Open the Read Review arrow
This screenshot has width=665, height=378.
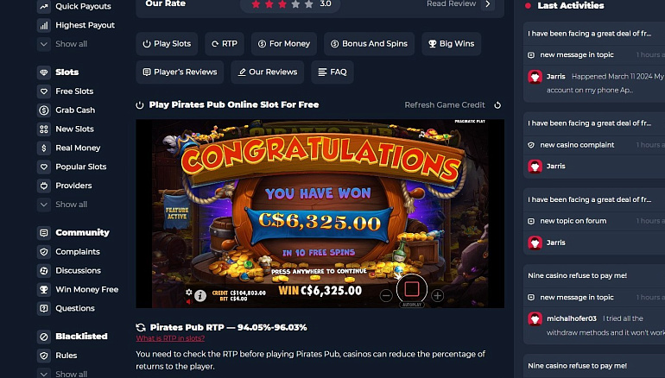488,3
